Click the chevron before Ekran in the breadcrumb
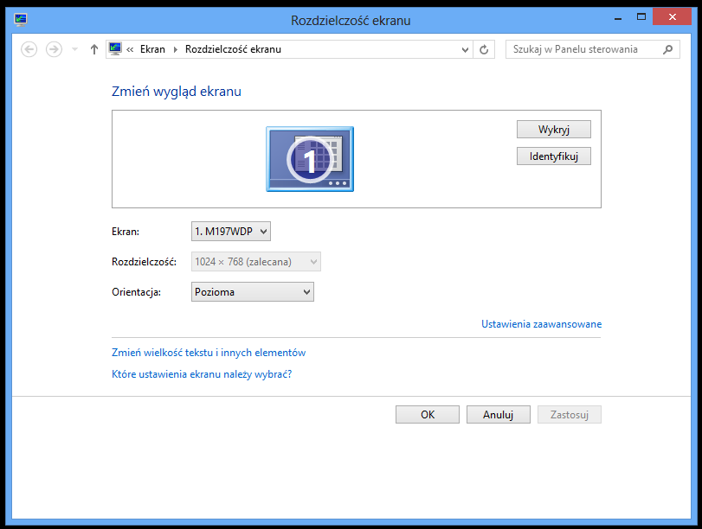Image resolution: width=702 pixels, height=529 pixels. [x=130, y=49]
